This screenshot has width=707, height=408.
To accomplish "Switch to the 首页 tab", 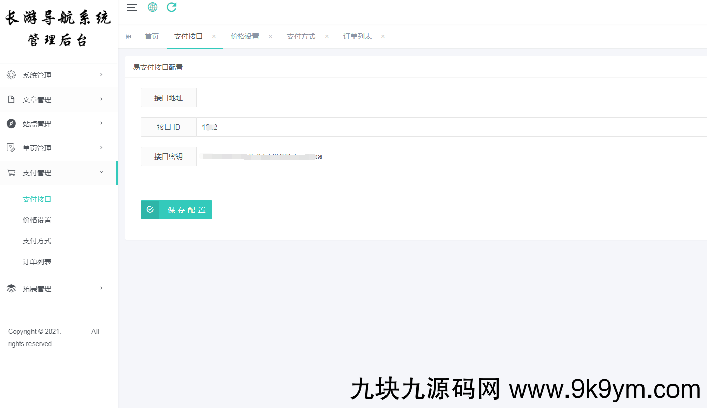I will 152,37.
